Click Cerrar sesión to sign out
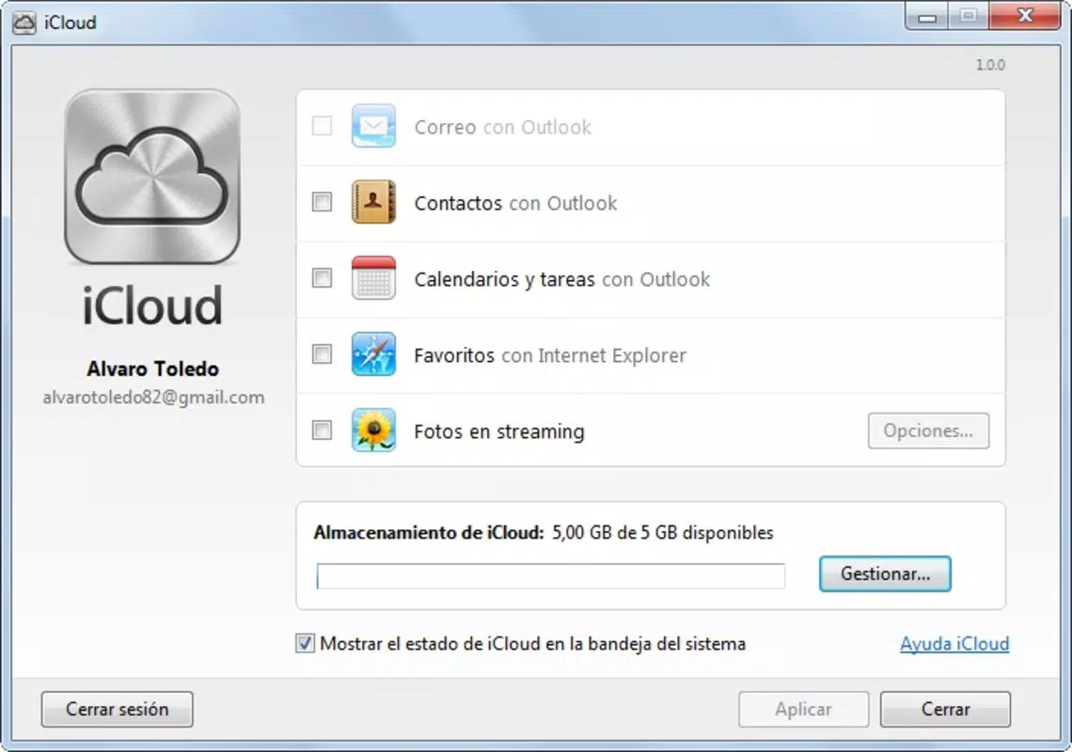 [117, 709]
